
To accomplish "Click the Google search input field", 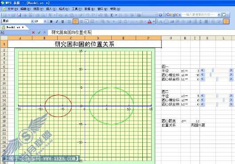I will pos(200,15).
